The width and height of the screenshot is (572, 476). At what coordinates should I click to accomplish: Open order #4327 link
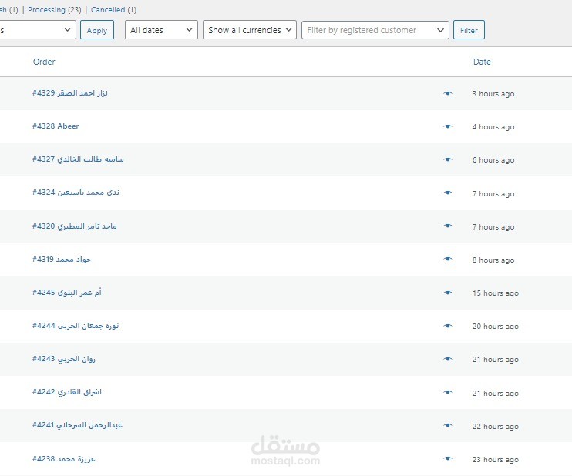pyautogui.click(x=78, y=159)
